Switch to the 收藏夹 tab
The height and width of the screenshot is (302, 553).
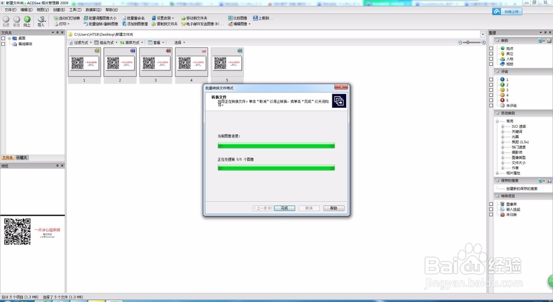click(22, 158)
